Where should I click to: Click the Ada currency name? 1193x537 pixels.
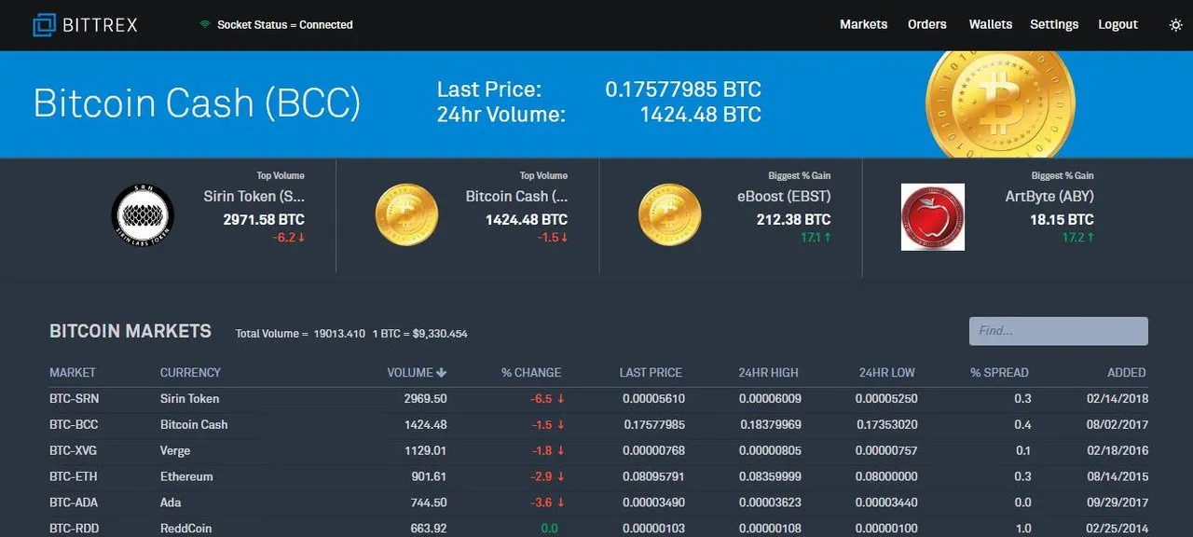point(170,503)
